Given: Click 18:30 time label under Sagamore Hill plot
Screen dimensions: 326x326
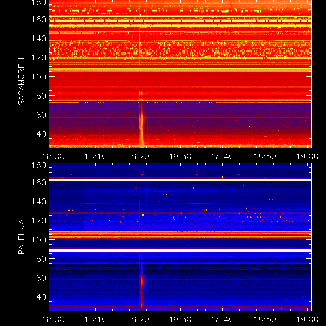Looking at the screenshot, I should (180, 156).
